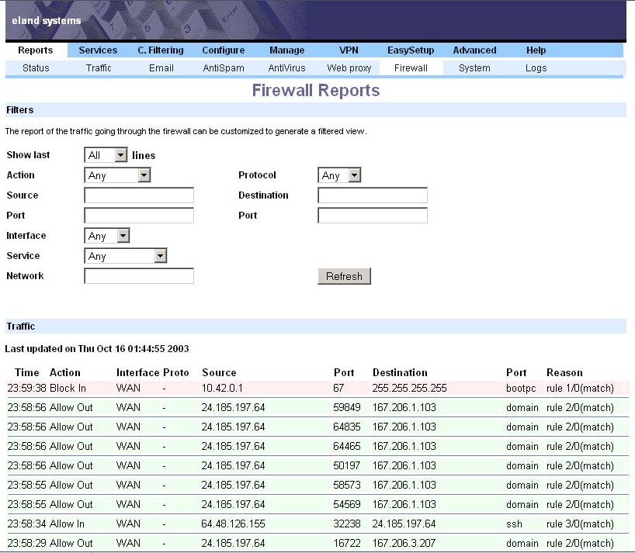
Task: Select source port 54569
Action: (347, 504)
